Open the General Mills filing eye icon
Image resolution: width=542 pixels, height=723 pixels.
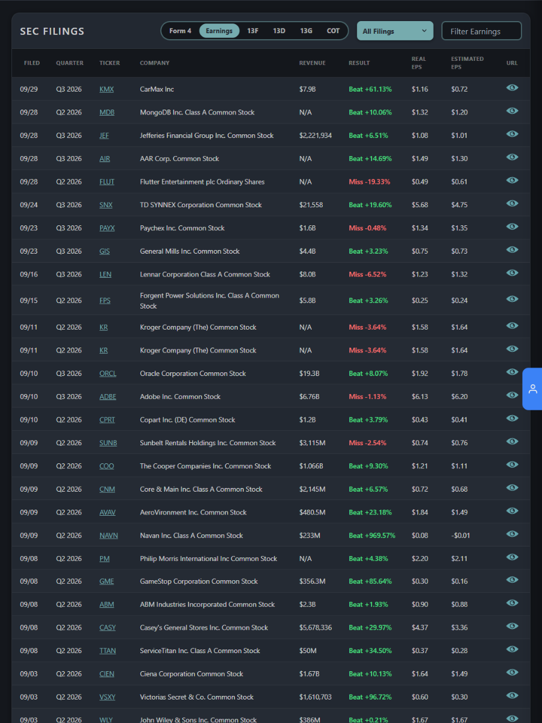pos(512,250)
